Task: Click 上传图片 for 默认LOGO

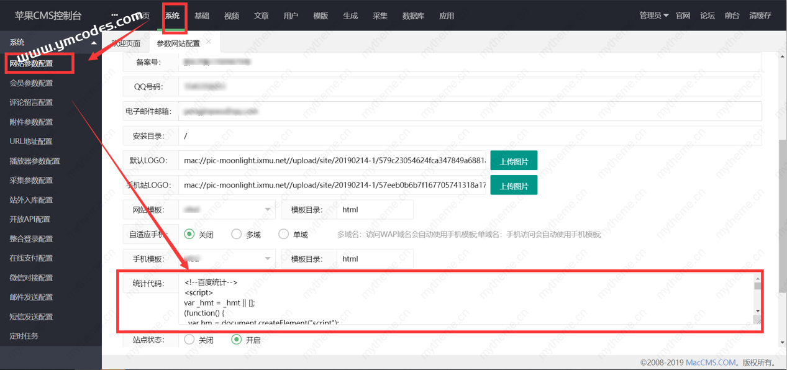Action: pos(514,161)
